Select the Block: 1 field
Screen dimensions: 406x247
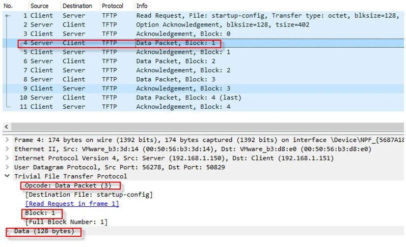tap(40, 213)
